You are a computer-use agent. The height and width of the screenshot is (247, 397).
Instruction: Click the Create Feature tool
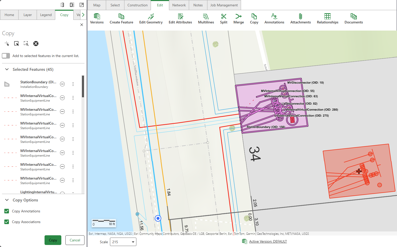pyautogui.click(x=121, y=19)
